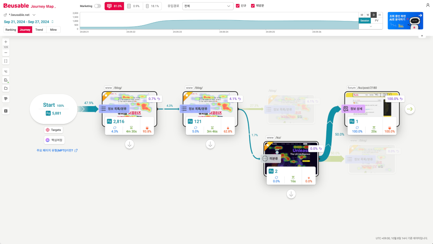
Task: Open the folder icon in left sidebar
Action: [x=6, y=88]
